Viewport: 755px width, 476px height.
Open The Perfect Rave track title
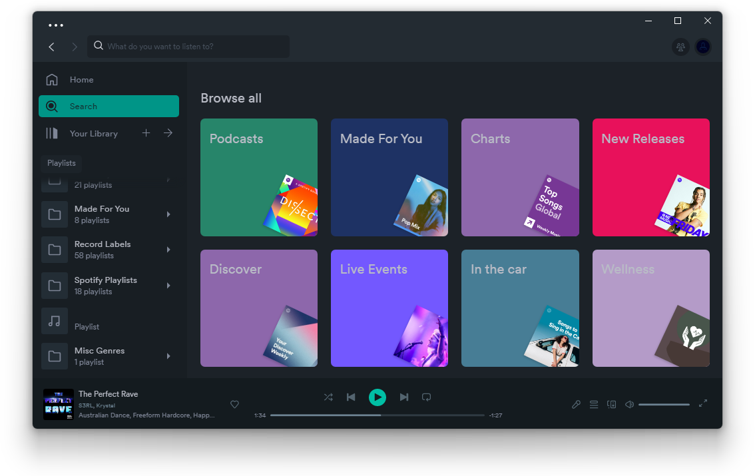109,393
